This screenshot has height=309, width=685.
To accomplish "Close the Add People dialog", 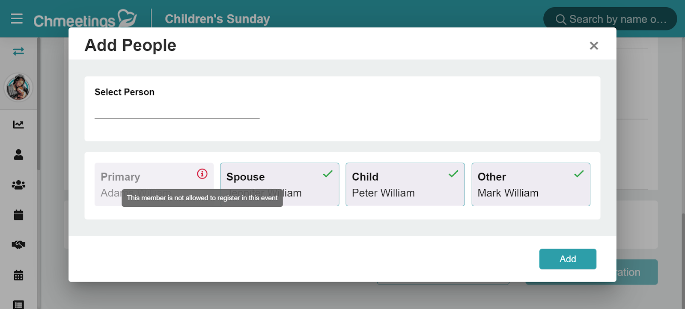I will click(593, 46).
